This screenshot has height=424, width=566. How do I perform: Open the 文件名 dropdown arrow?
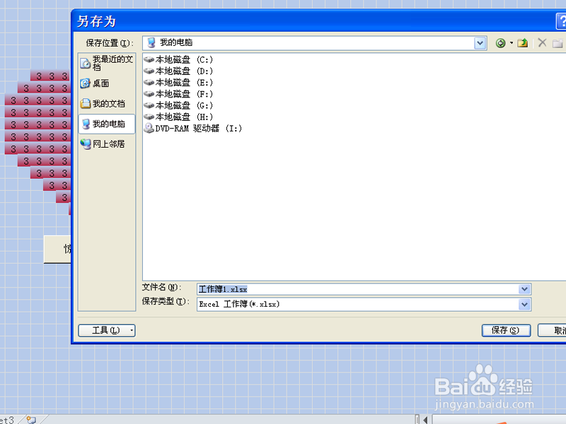pos(524,289)
